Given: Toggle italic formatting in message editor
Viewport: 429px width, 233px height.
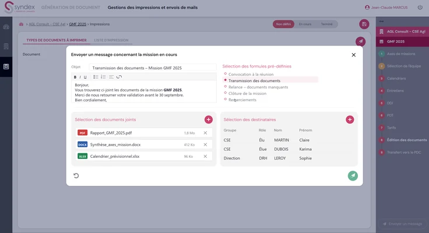Looking at the screenshot, I should [x=80, y=77].
